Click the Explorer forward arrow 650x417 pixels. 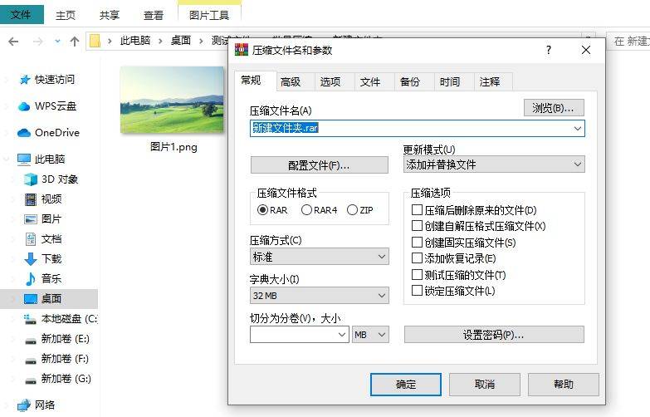pos(37,41)
